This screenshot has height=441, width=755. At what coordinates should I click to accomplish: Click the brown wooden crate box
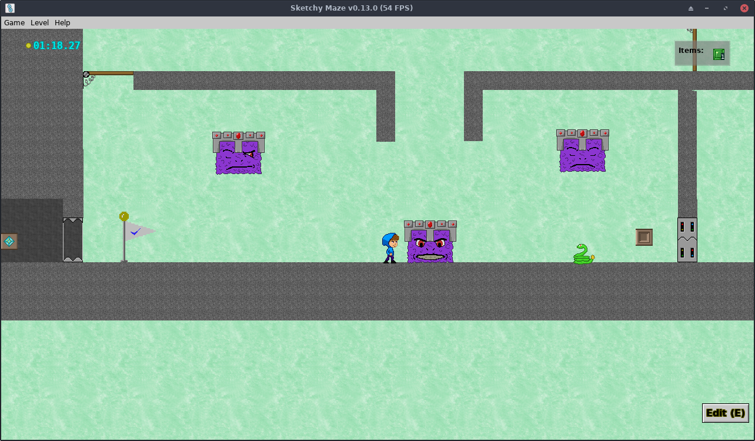point(644,237)
